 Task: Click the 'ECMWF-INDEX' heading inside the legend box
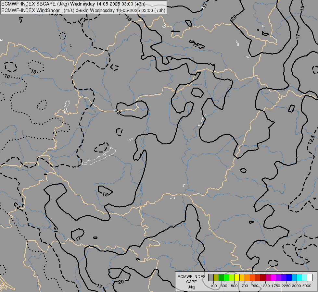click(191, 277)
